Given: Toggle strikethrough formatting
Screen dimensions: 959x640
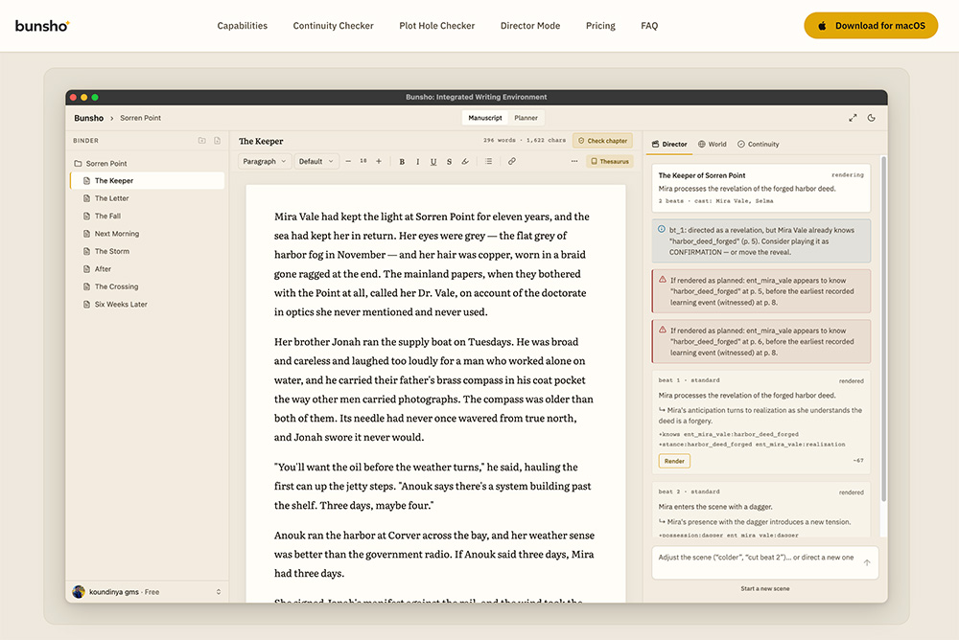Looking at the screenshot, I should pos(449,161).
